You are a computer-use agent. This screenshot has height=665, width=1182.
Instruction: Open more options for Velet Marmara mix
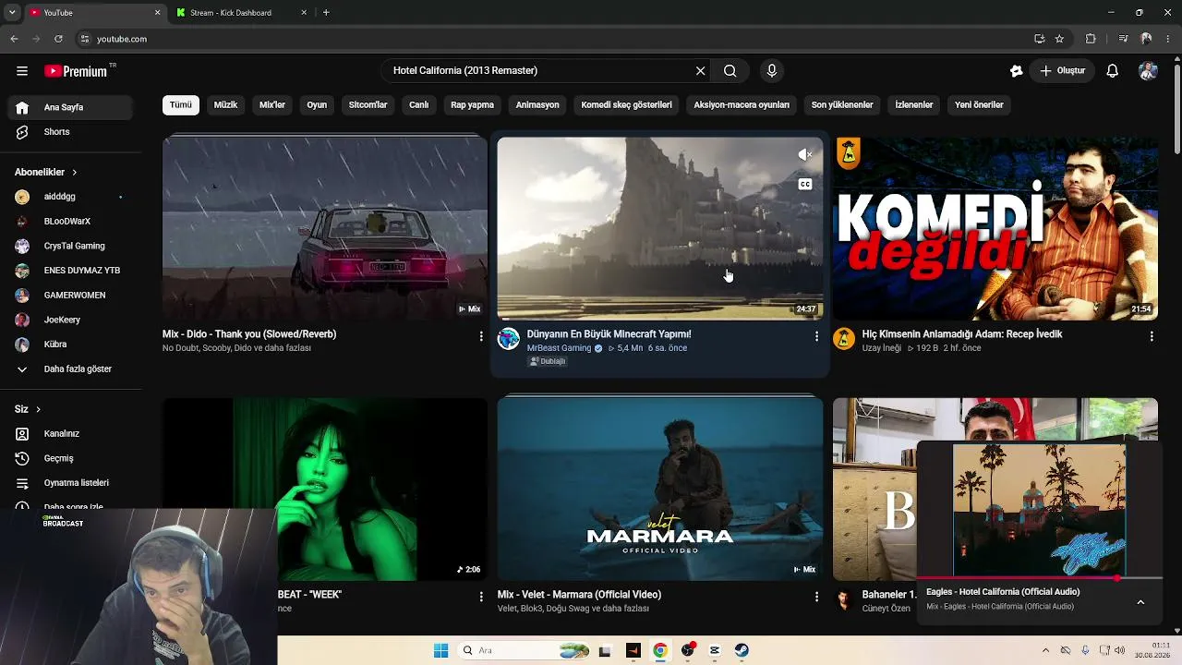click(816, 598)
